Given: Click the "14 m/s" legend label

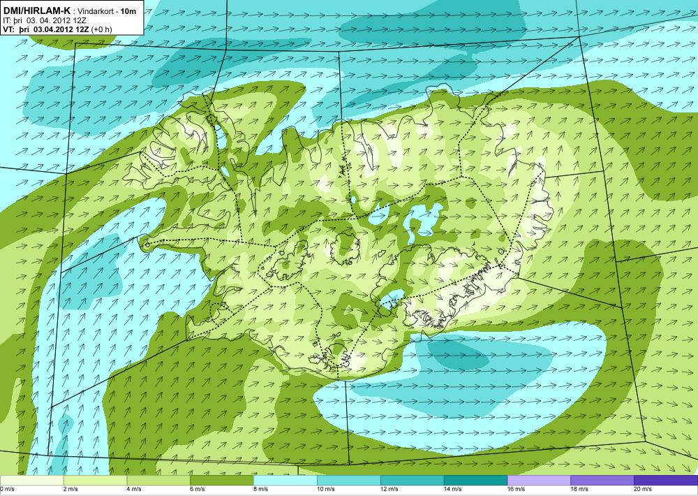Looking at the screenshot, I should (453, 489).
